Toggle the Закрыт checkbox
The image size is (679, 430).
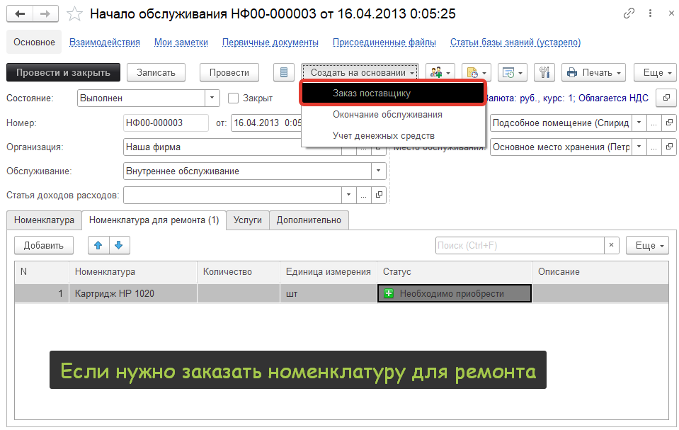(234, 98)
